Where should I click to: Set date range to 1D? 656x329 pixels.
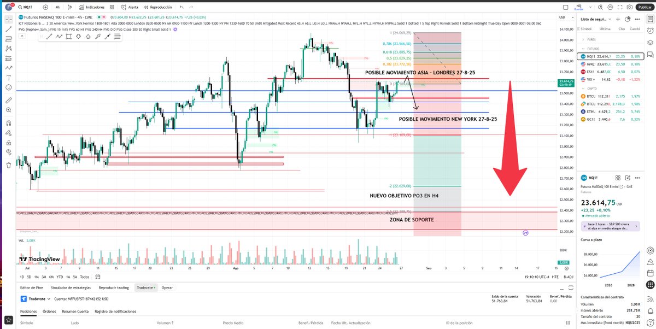pos(22,277)
